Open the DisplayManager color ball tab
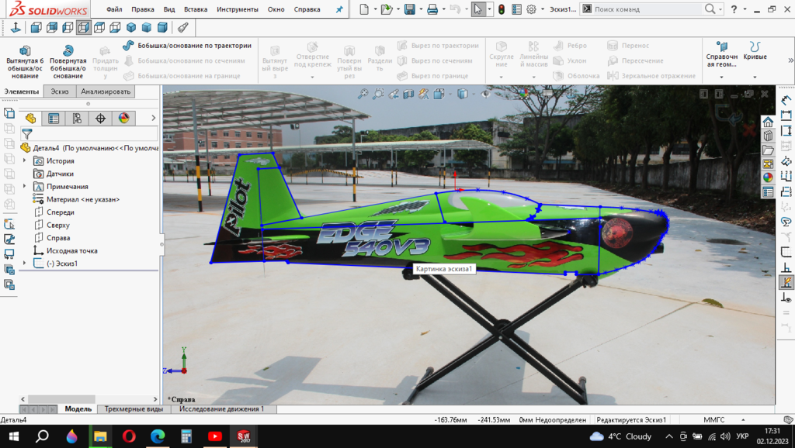Viewport: 795px width, 448px height. (123, 119)
